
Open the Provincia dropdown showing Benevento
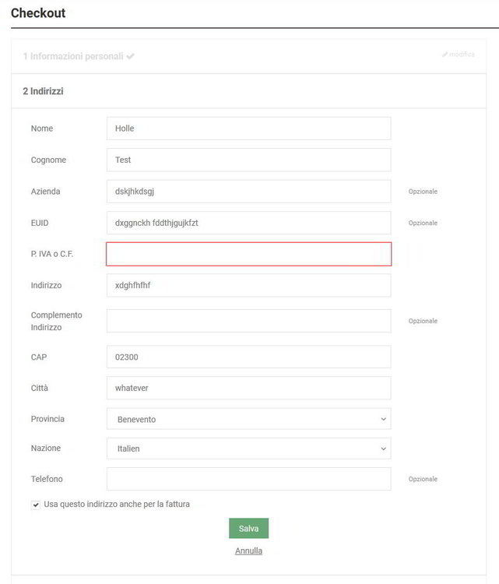tap(248, 419)
